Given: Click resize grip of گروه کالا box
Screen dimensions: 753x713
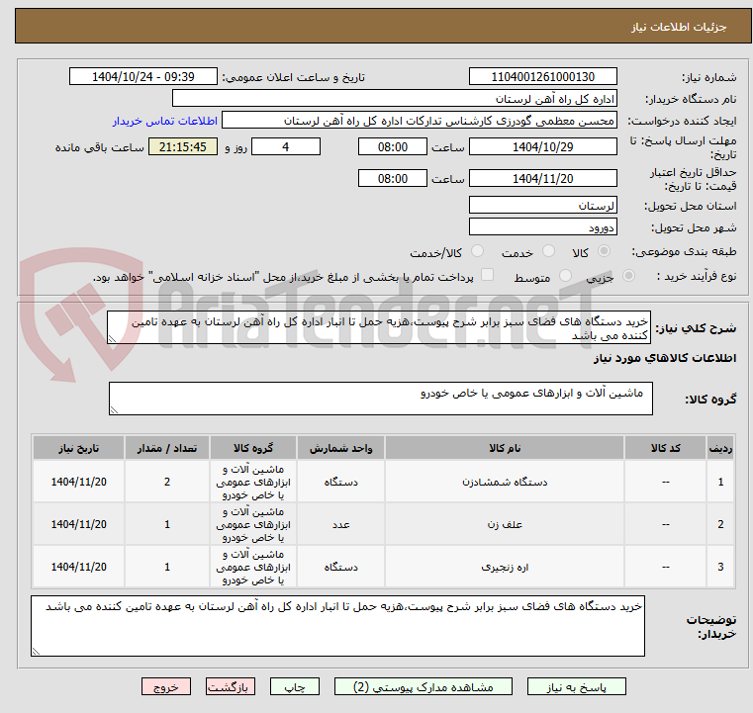Looking at the screenshot, I should pos(114,410).
